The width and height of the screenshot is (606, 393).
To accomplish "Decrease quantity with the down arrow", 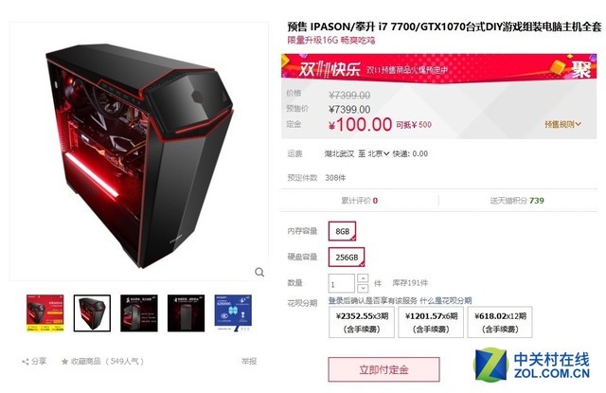I will (x=363, y=288).
